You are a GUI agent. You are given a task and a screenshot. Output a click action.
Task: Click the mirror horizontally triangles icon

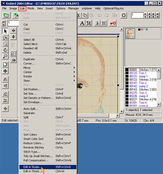coord(5,79)
